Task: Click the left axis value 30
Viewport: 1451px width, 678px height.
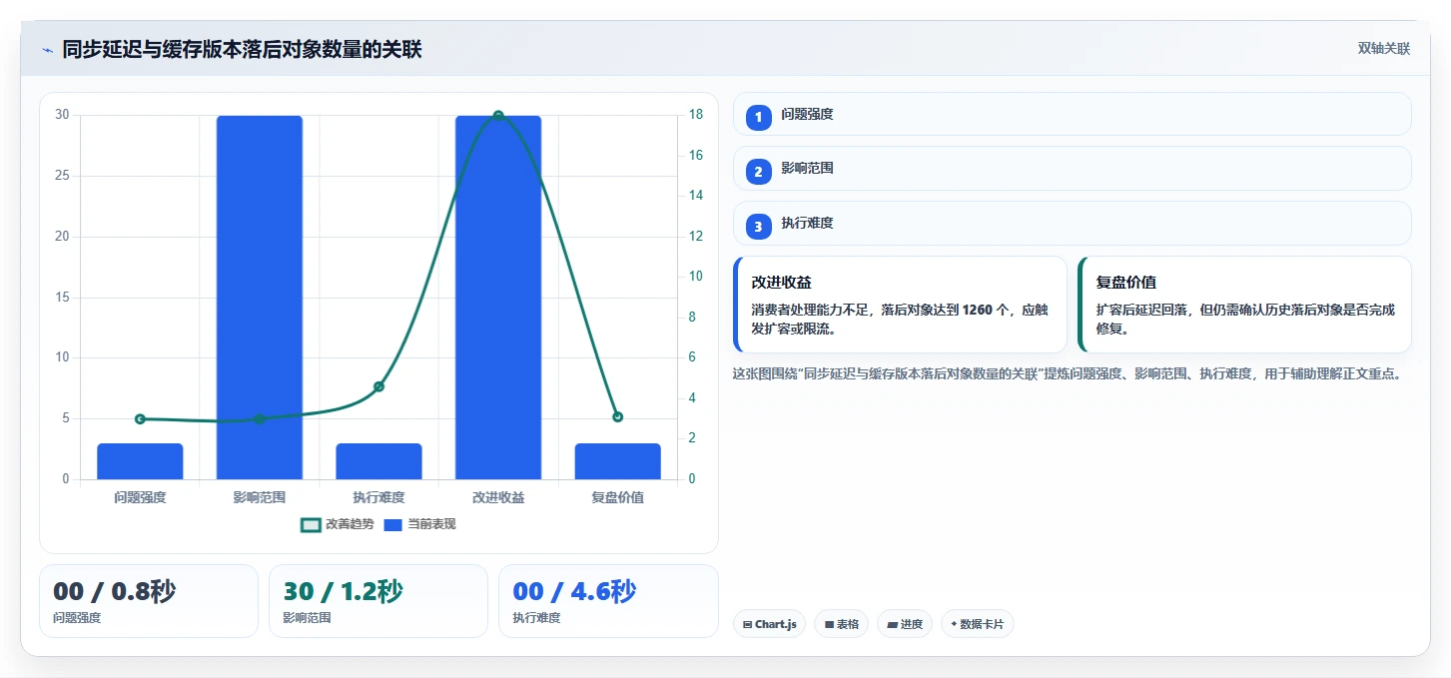Action: click(62, 115)
